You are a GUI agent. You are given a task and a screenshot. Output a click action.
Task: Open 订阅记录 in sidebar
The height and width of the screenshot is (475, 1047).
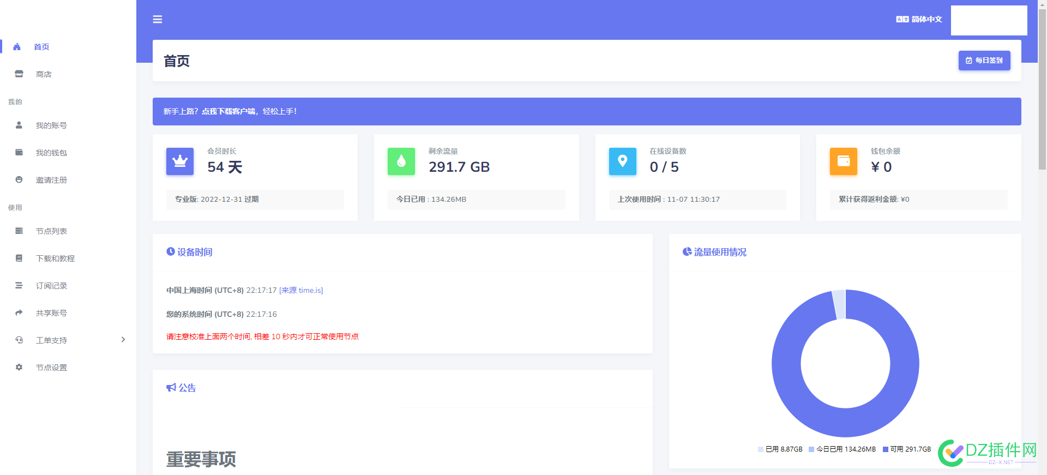pyautogui.click(x=51, y=286)
